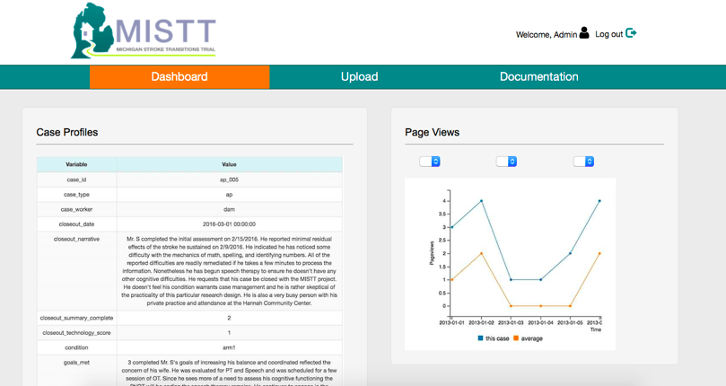This screenshot has width=726, height=386.
Task: Click the Variable column header
Action: click(x=76, y=165)
